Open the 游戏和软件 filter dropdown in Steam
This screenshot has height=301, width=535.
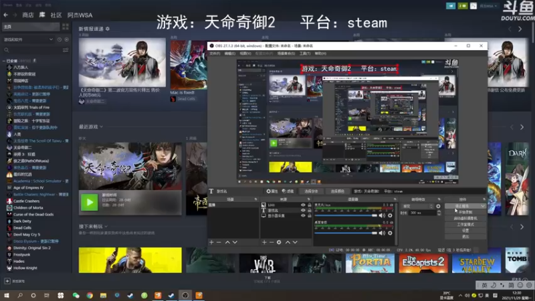click(28, 39)
